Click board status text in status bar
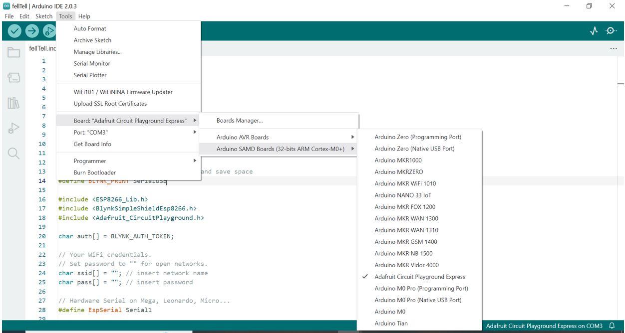This screenshot has width=625, height=333. point(544,326)
